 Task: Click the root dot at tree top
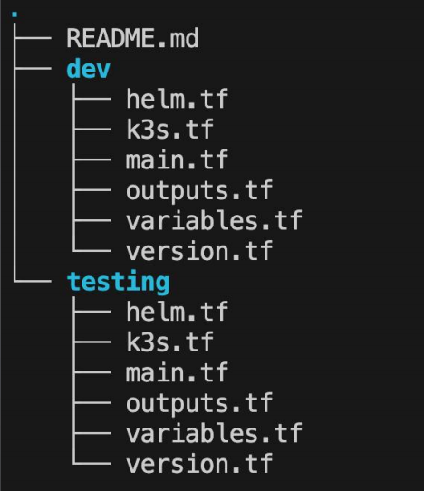[x=14, y=14]
